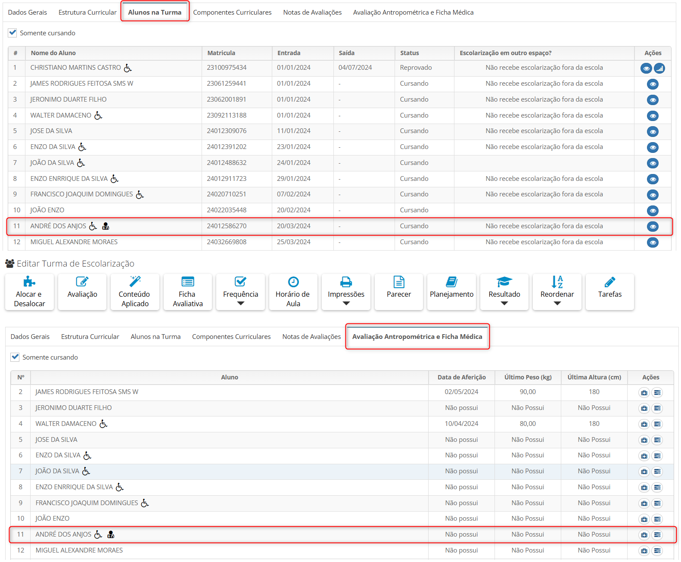Click eye icon in matricula 24012488632 row

(x=653, y=163)
